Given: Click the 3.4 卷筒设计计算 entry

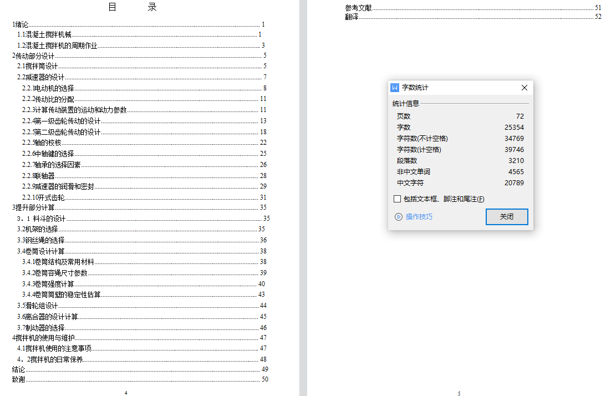Looking at the screenshot, I should tap(41, 251).
